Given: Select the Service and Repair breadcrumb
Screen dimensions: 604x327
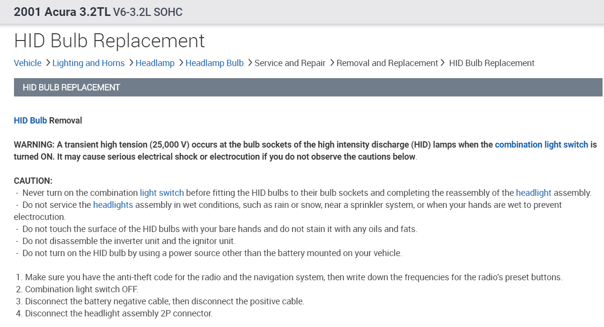Looking at the screenshot, I should point(290,63).
